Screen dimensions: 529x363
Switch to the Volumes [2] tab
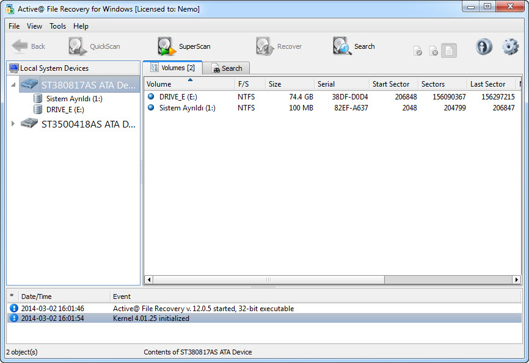pyautogui.click(x=172, y=68)
